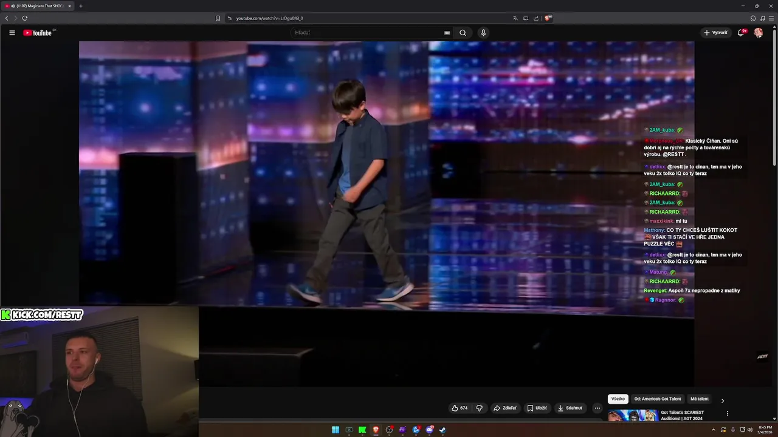This screenshot has width=778, height=437.
Task: Open Got Talent's SCARIEST Auditions thumbnail
Action: (x=633, y=416)
